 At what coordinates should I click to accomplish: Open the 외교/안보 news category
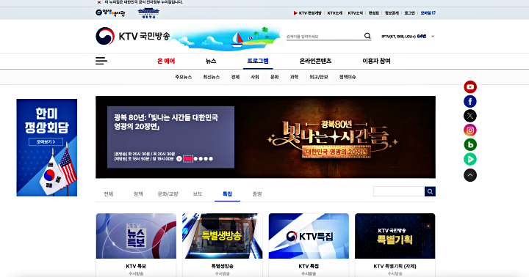coord(319,77)
